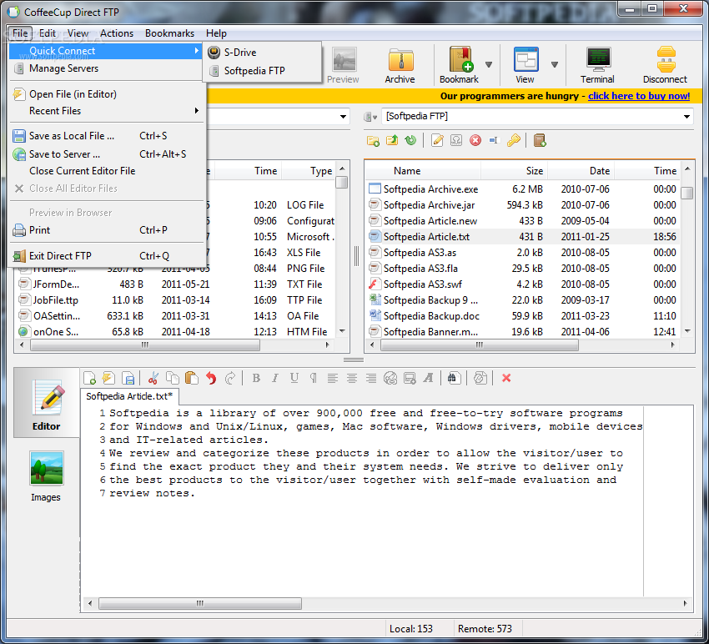Click the editor new file icon
709x644 pixels.
(89, 378)
